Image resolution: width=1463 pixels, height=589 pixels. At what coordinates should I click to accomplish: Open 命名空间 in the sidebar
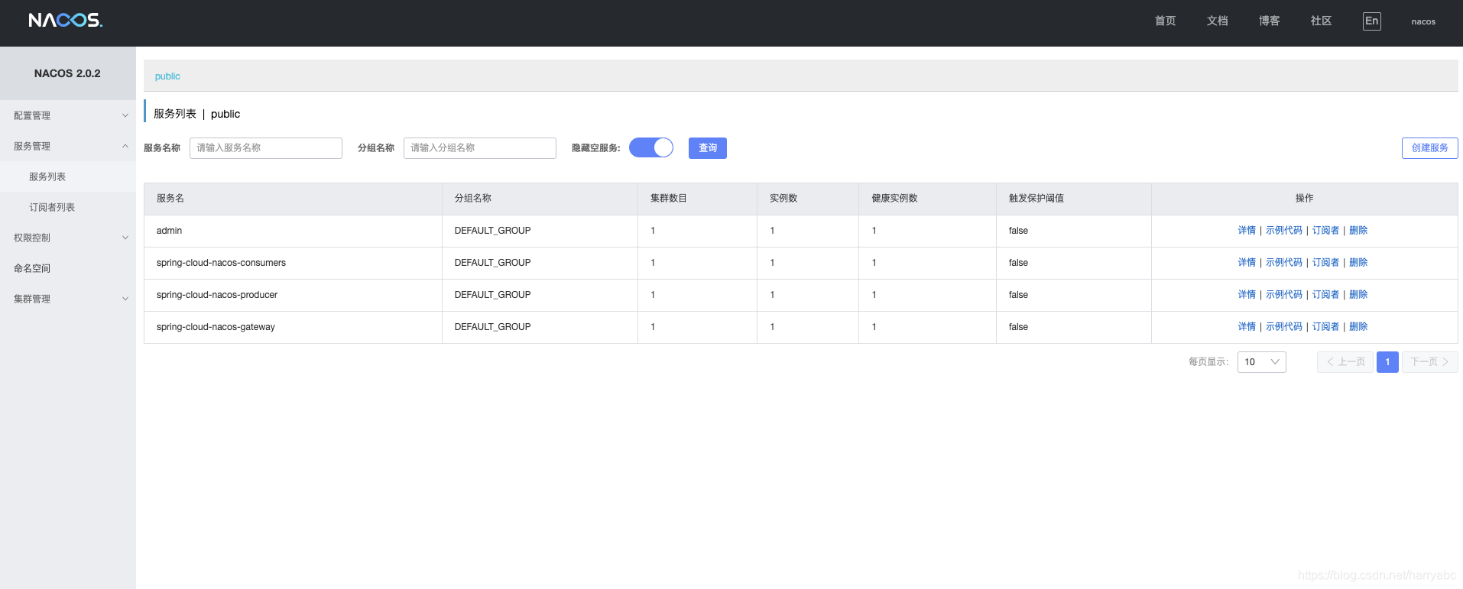click(x=68, y=268)
